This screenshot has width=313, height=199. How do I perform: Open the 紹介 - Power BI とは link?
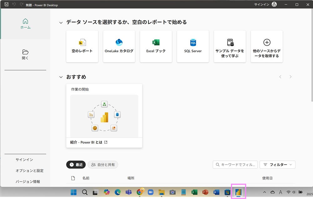click(x=89, y=142)
